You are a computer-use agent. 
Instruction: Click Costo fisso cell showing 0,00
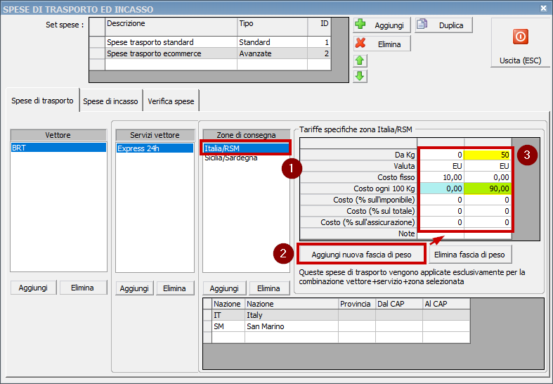(x=488, y=177)
